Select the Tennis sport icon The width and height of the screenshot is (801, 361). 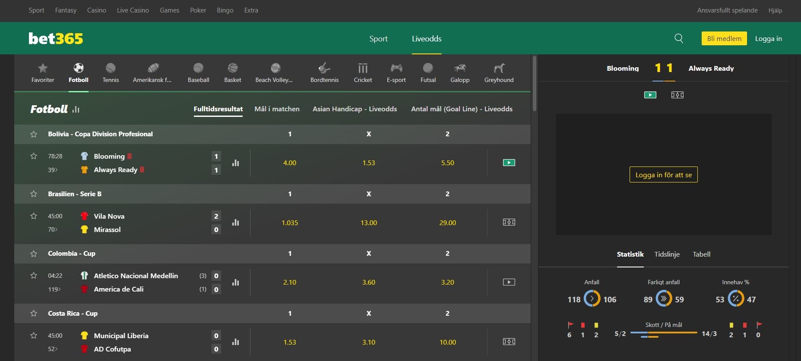(111, 68)
